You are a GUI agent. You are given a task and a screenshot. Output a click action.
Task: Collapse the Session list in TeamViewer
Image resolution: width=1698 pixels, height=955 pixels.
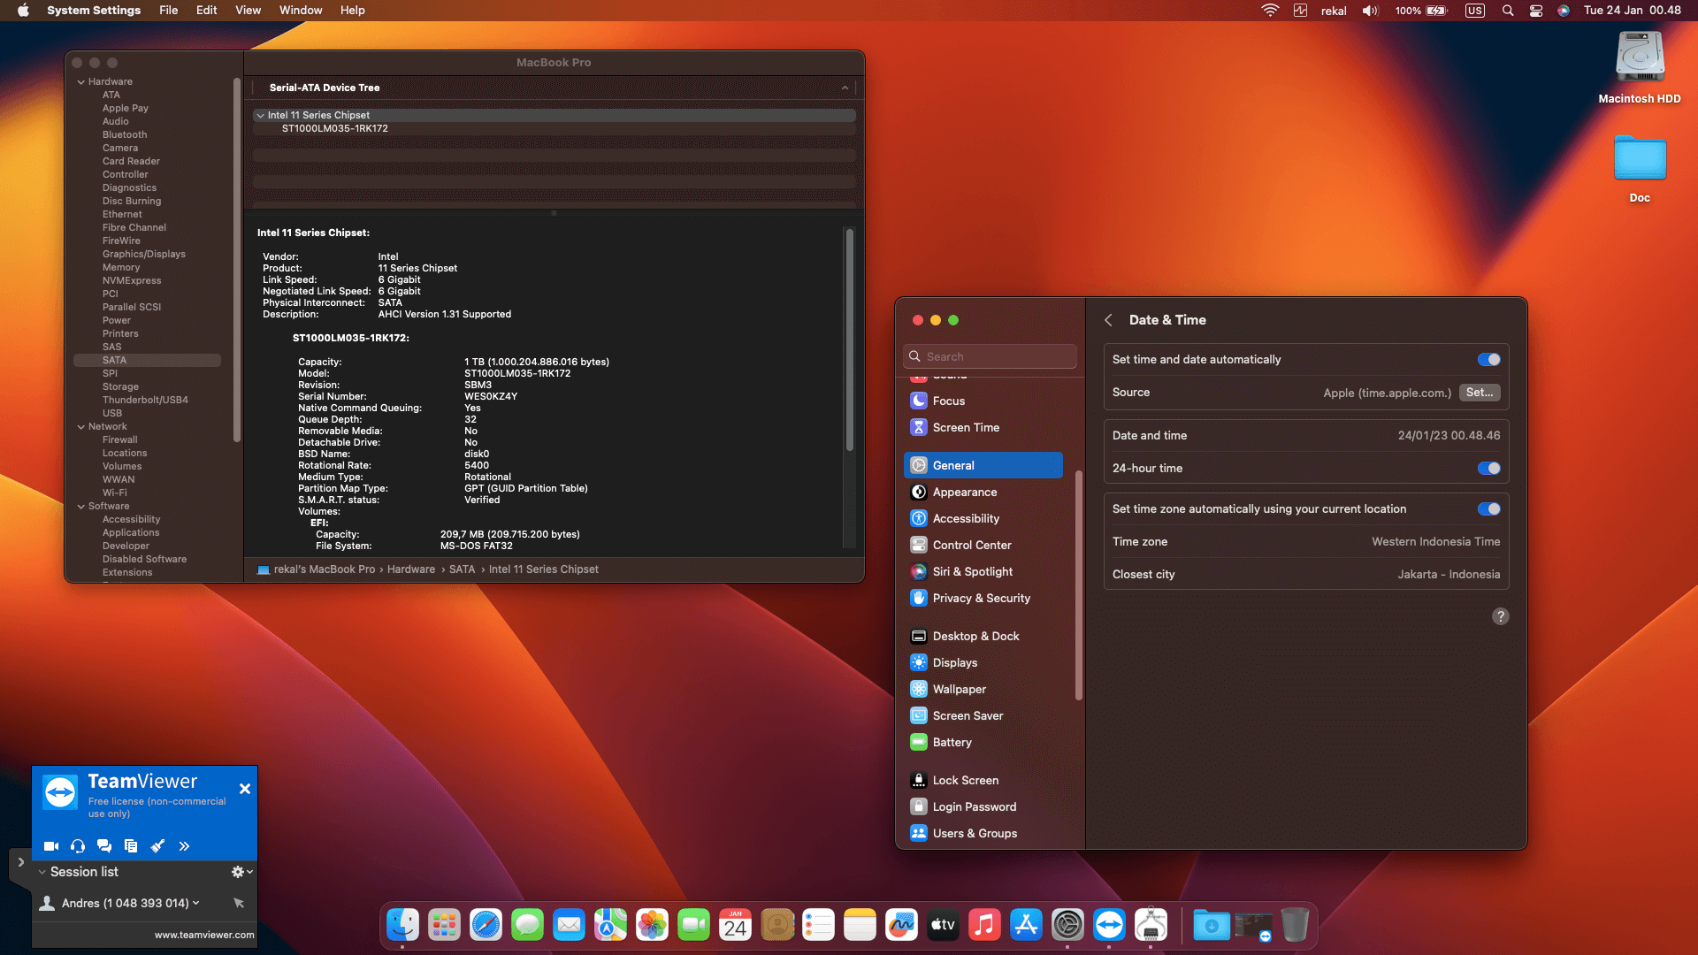(42, 872)
